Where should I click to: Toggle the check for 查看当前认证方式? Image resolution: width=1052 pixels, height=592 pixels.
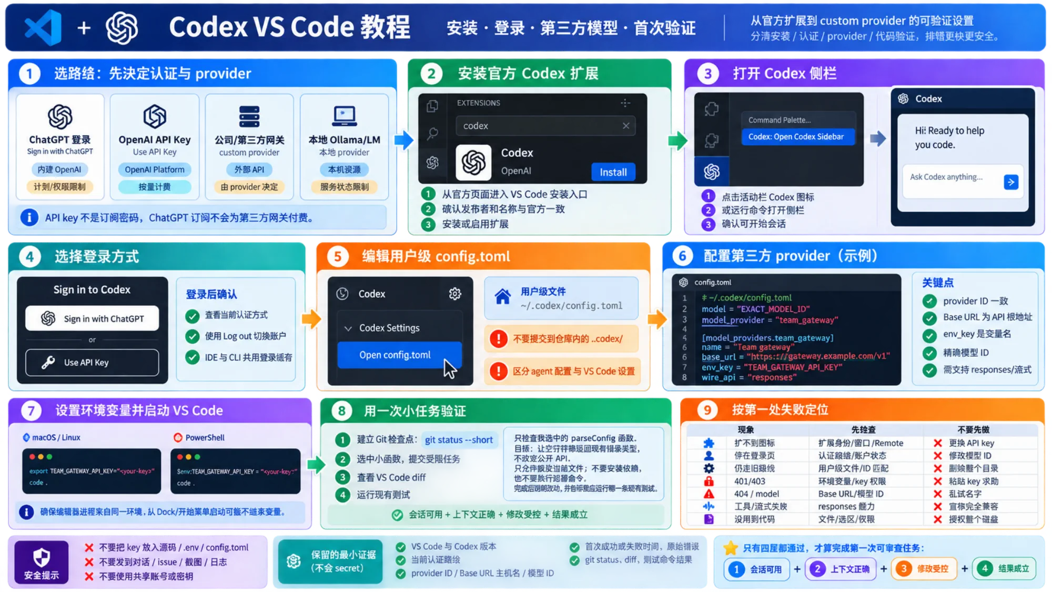pyautogui.click(x=193, y=316)
